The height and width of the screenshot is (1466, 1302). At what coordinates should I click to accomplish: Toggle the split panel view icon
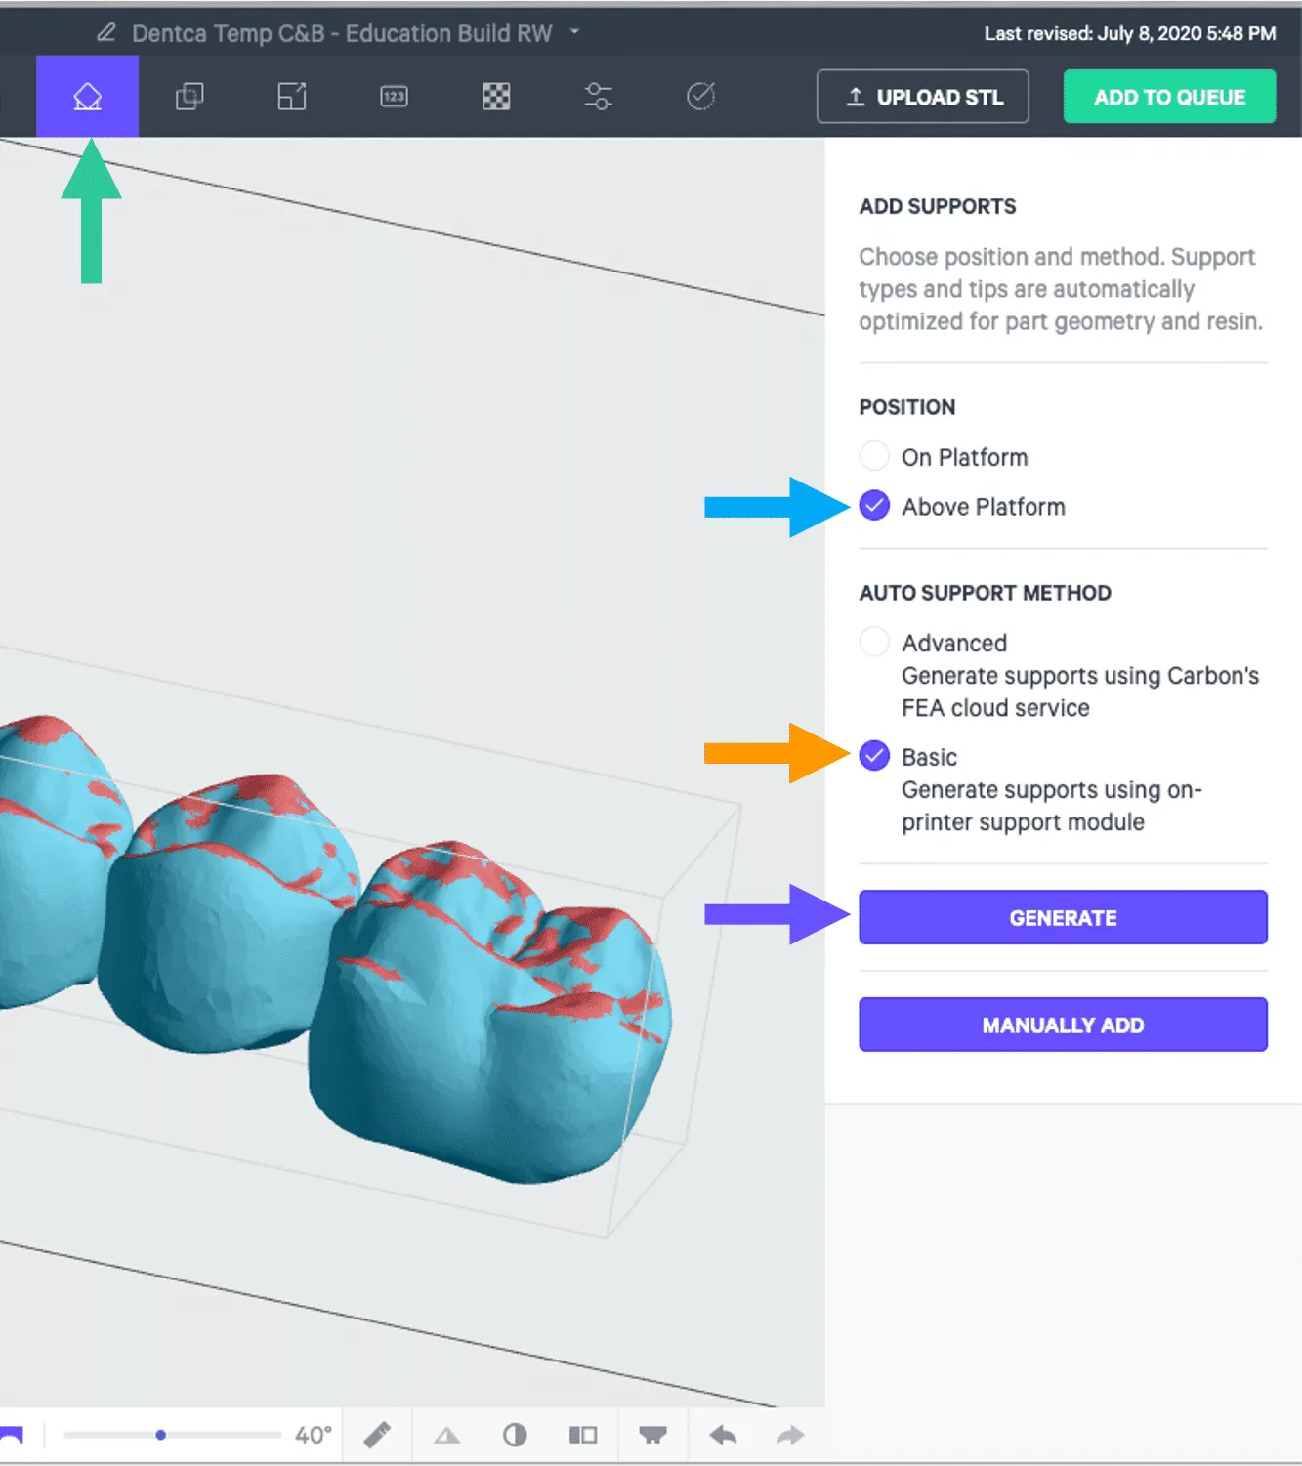click(583, 1435)
